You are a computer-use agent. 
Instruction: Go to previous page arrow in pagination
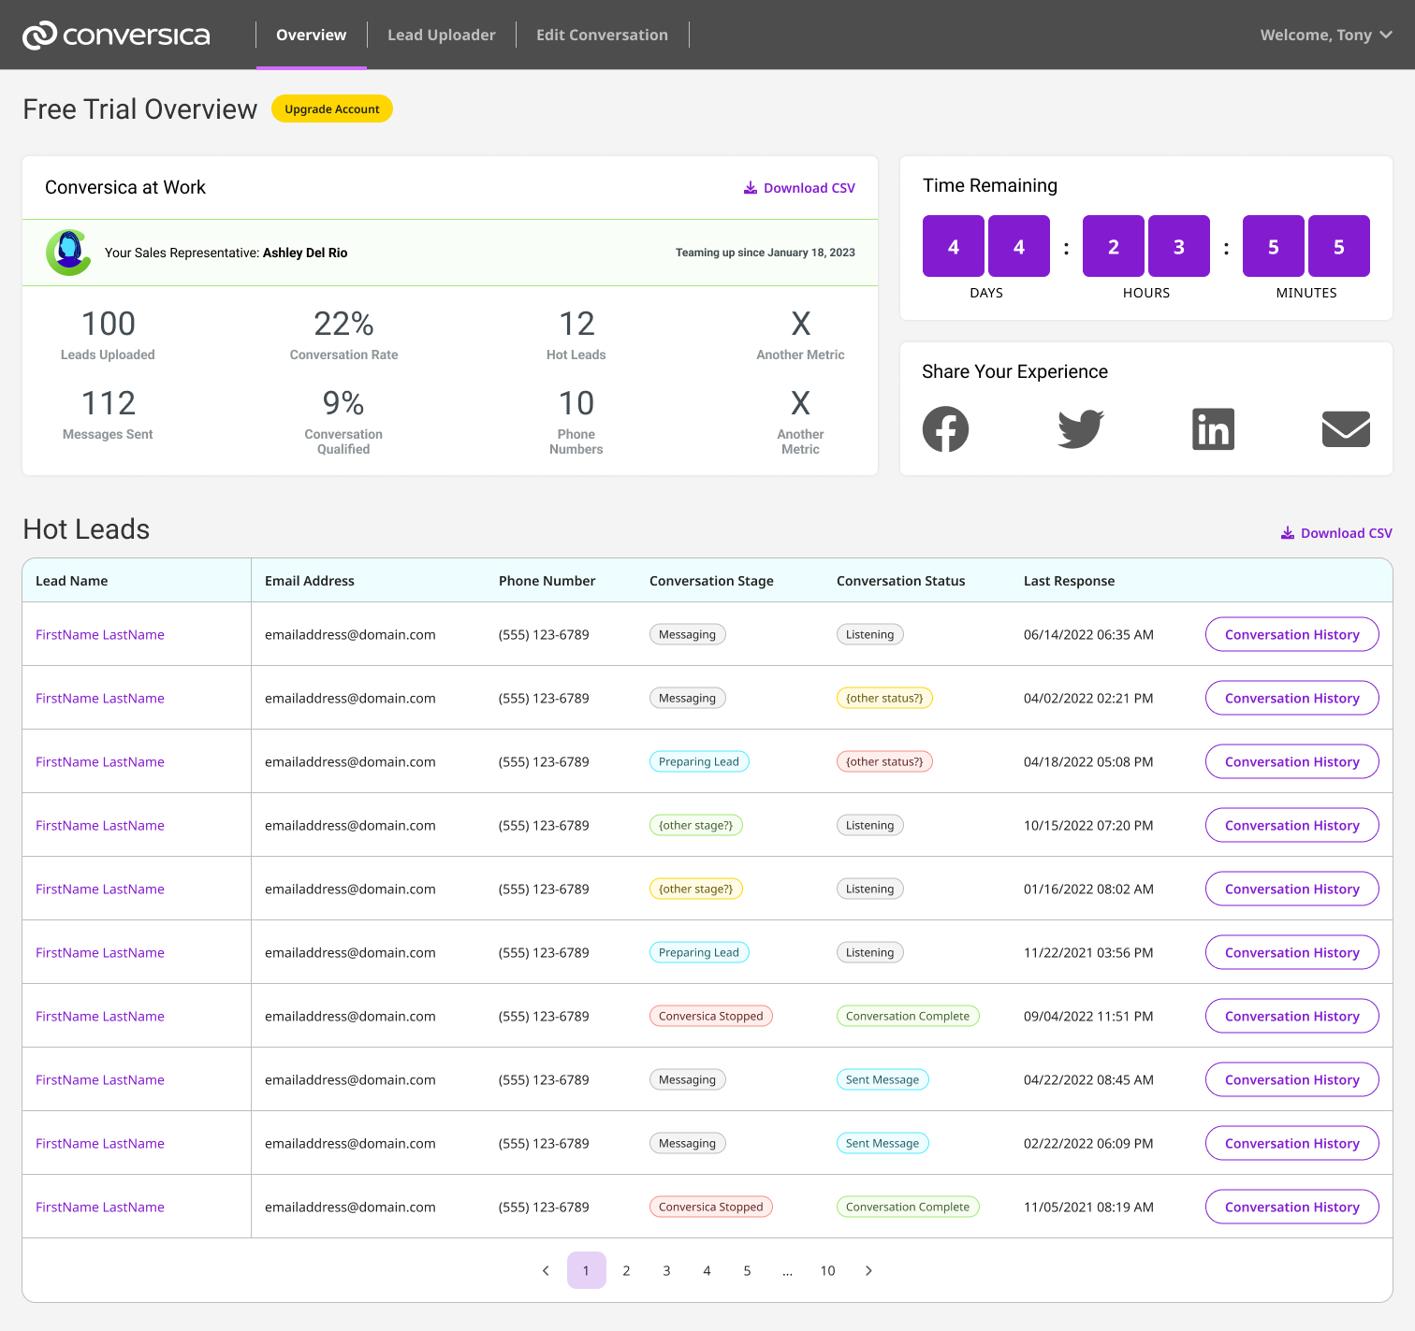(x=546, y=1270)
